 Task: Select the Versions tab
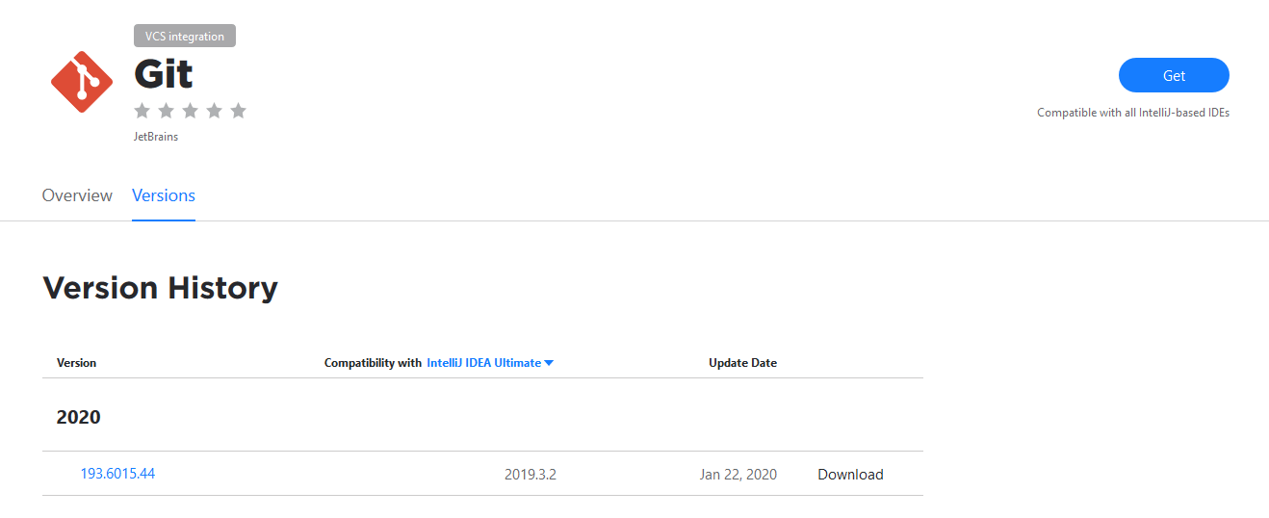(x=164, y=195)
